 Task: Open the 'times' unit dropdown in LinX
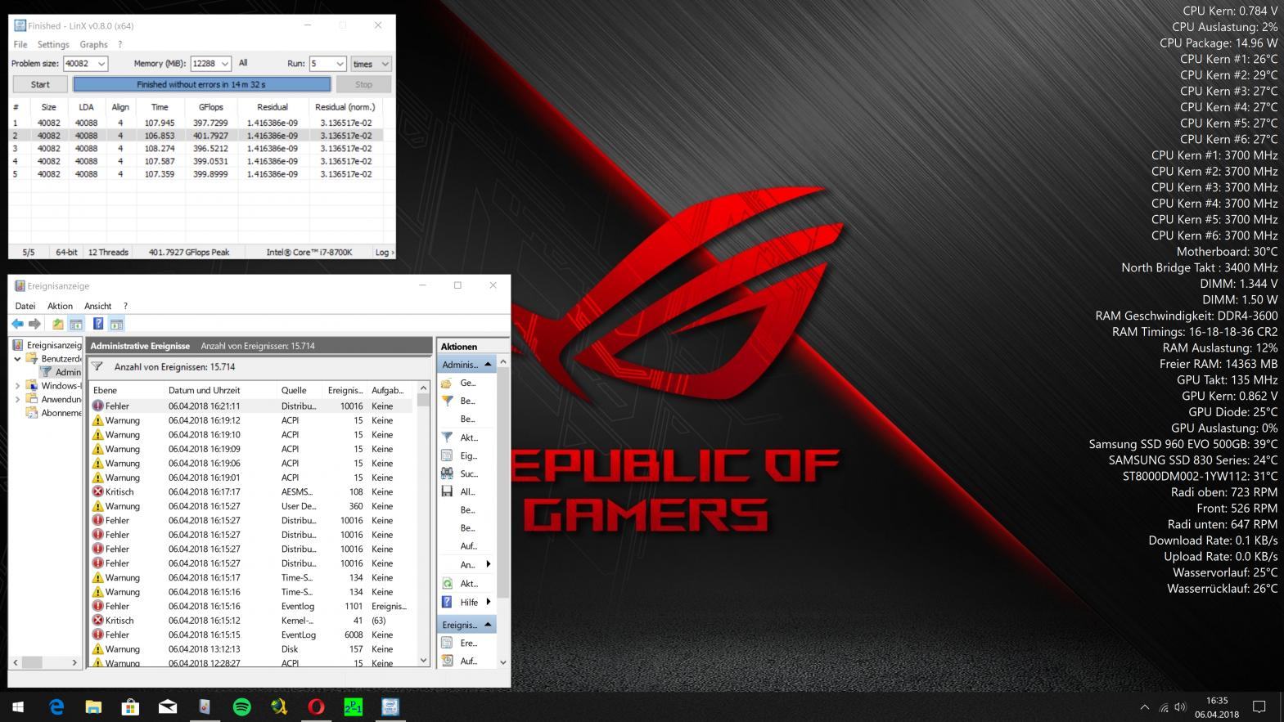point(371,64)
